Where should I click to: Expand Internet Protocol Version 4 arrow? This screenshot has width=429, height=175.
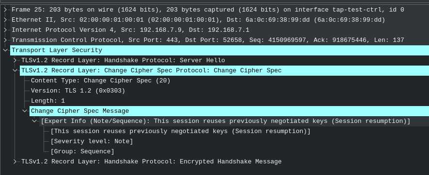[5, 30]
